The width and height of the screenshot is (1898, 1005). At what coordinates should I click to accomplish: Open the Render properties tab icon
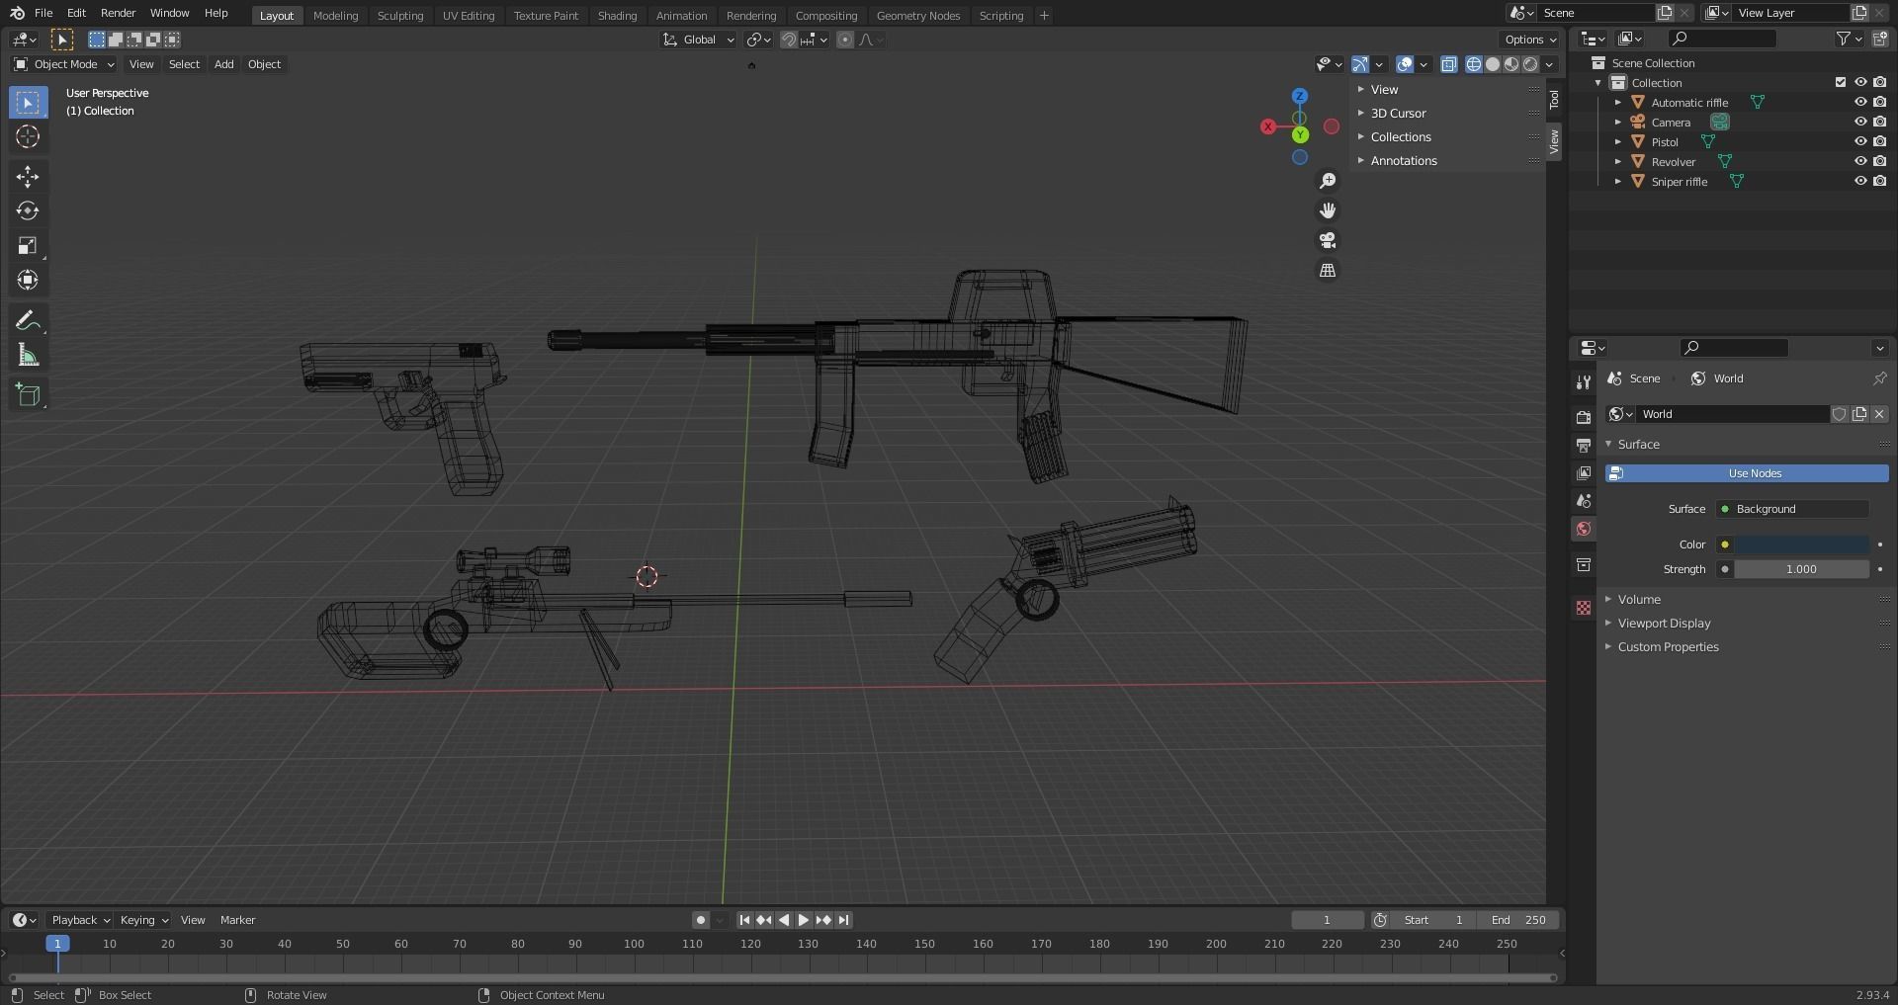tap(1584, 418)
